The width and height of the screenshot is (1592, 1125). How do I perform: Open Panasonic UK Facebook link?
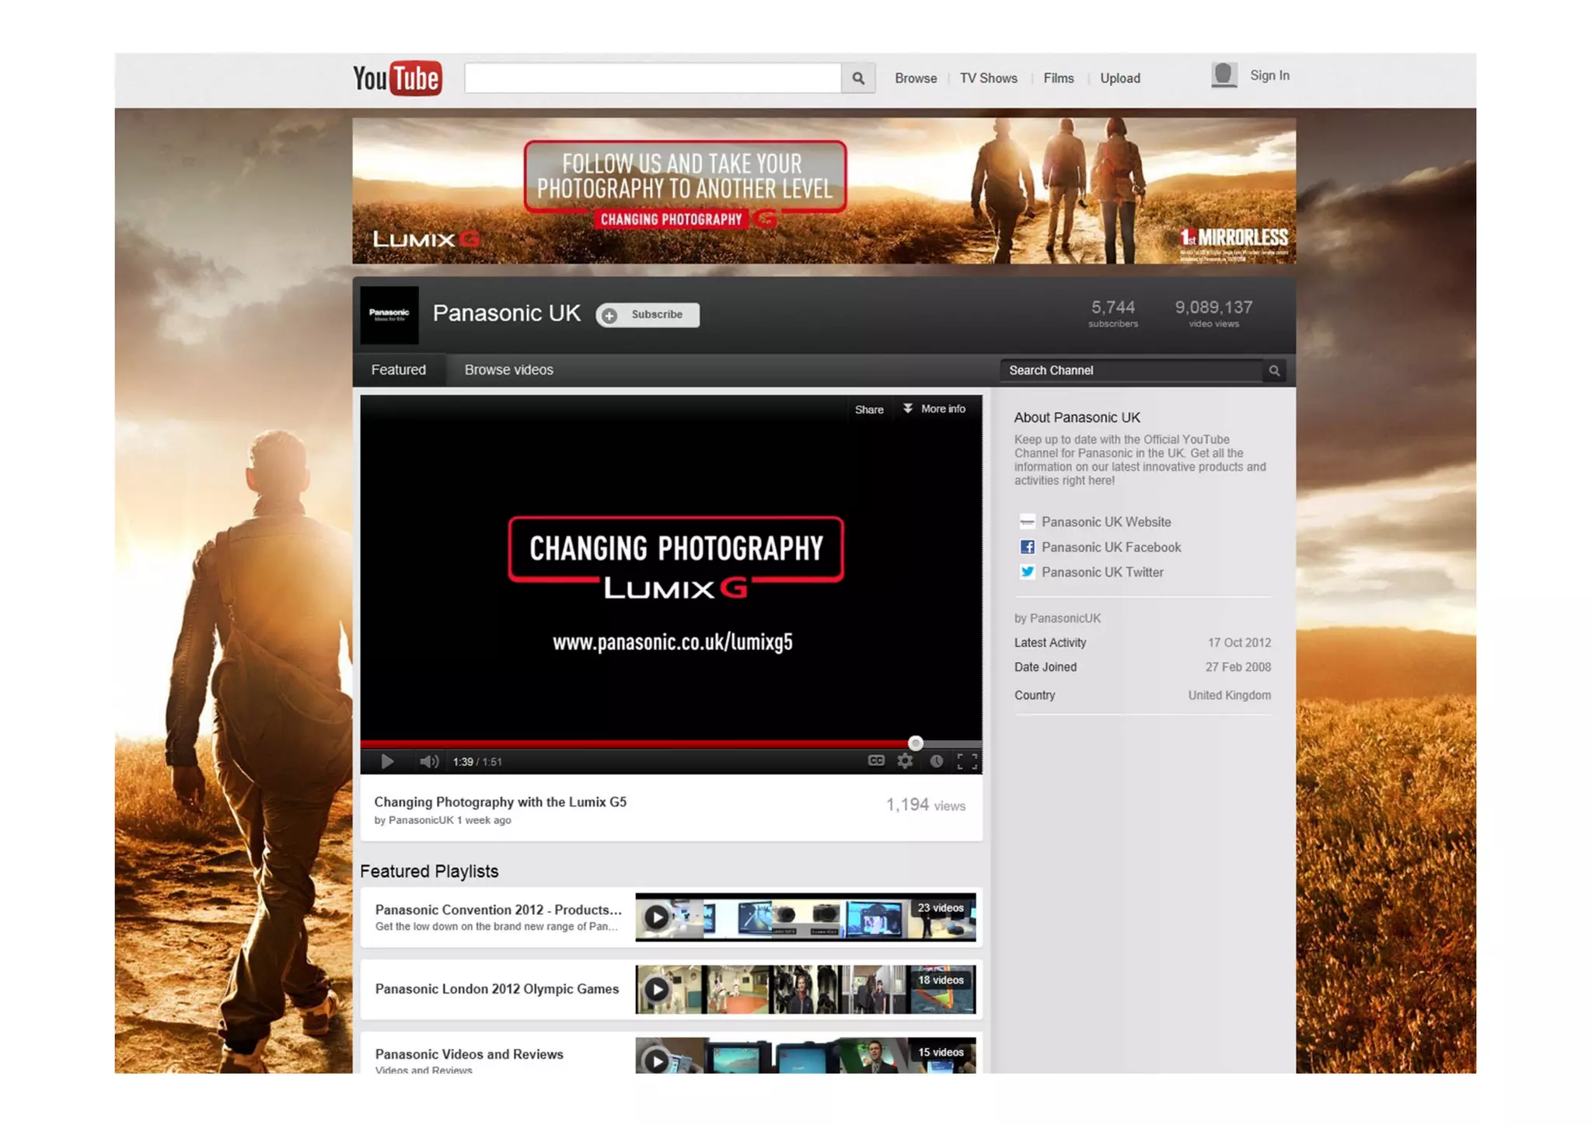[1111, 547]
